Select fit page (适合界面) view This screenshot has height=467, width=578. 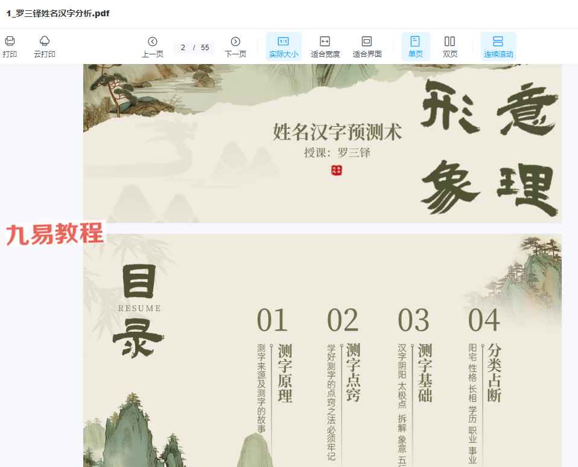[367, 47]
